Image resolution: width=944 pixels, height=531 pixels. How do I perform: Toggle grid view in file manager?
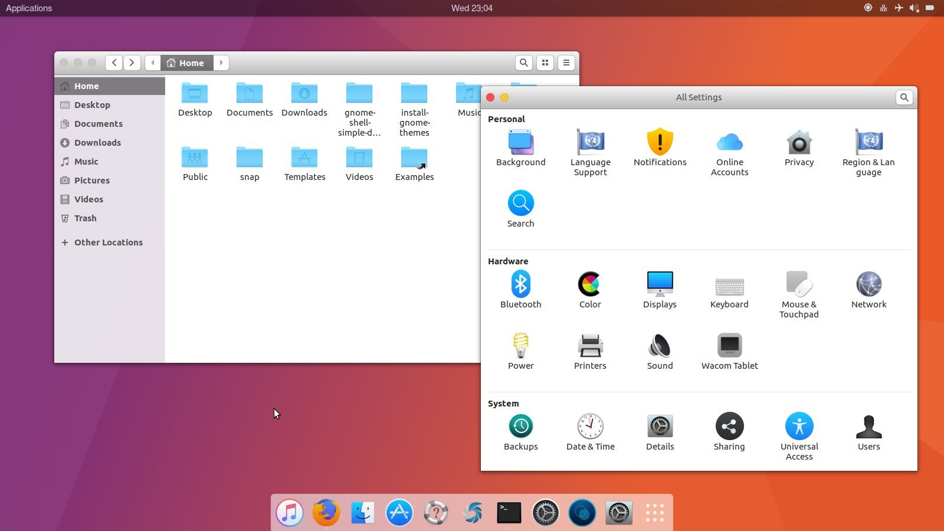[545, 63]
